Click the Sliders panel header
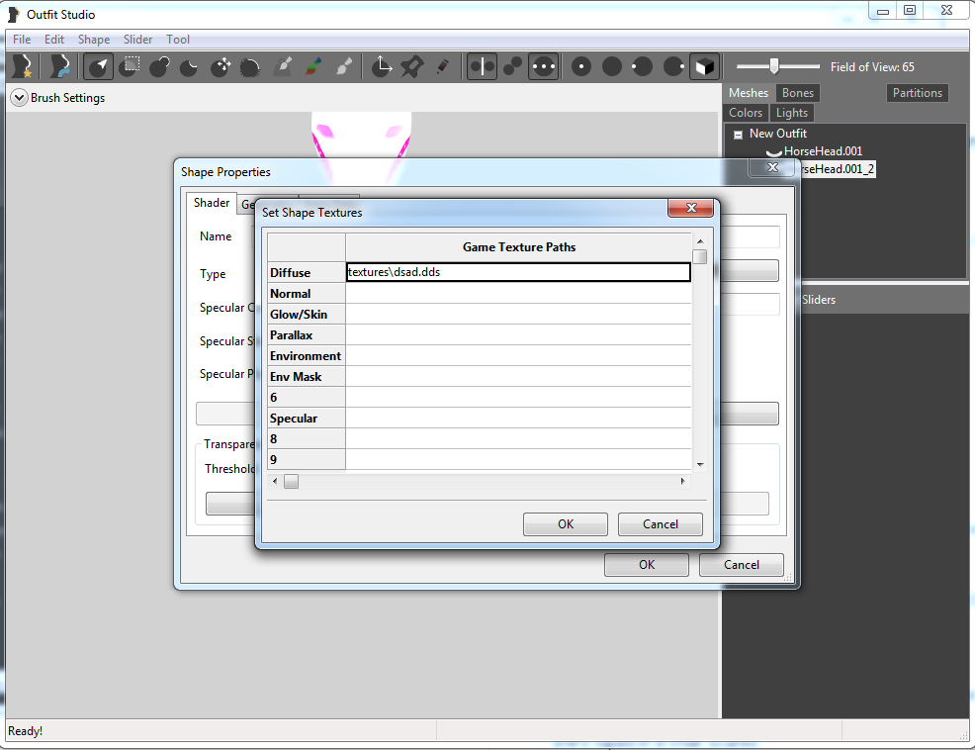This screenshot has height=750, width=975. click(885, 300)
